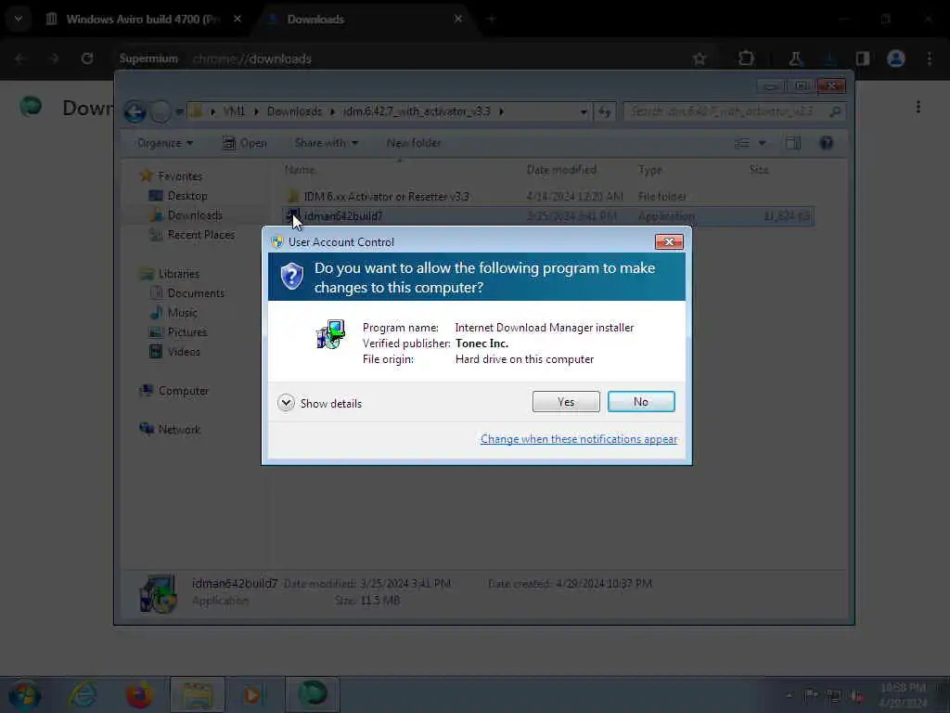Click VM1 in the address breadcrumb
Screen dimensions: 950x713
234,111
